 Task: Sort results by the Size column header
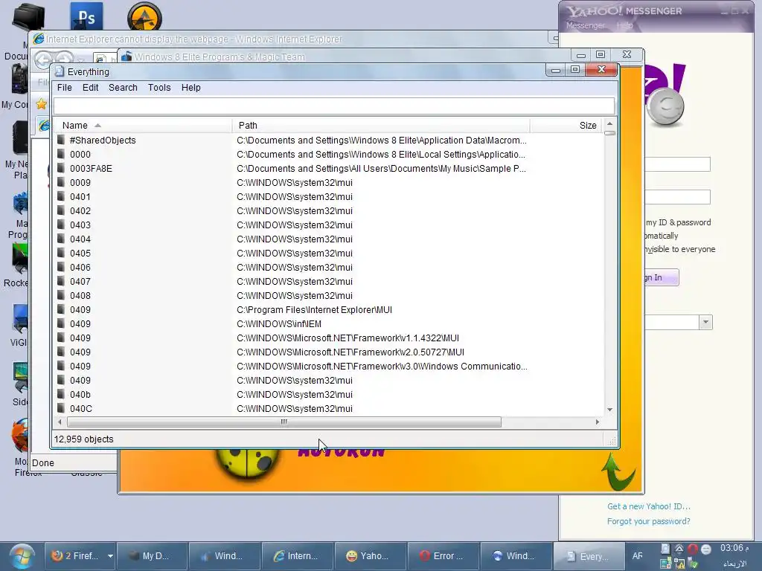pos(566,125)
